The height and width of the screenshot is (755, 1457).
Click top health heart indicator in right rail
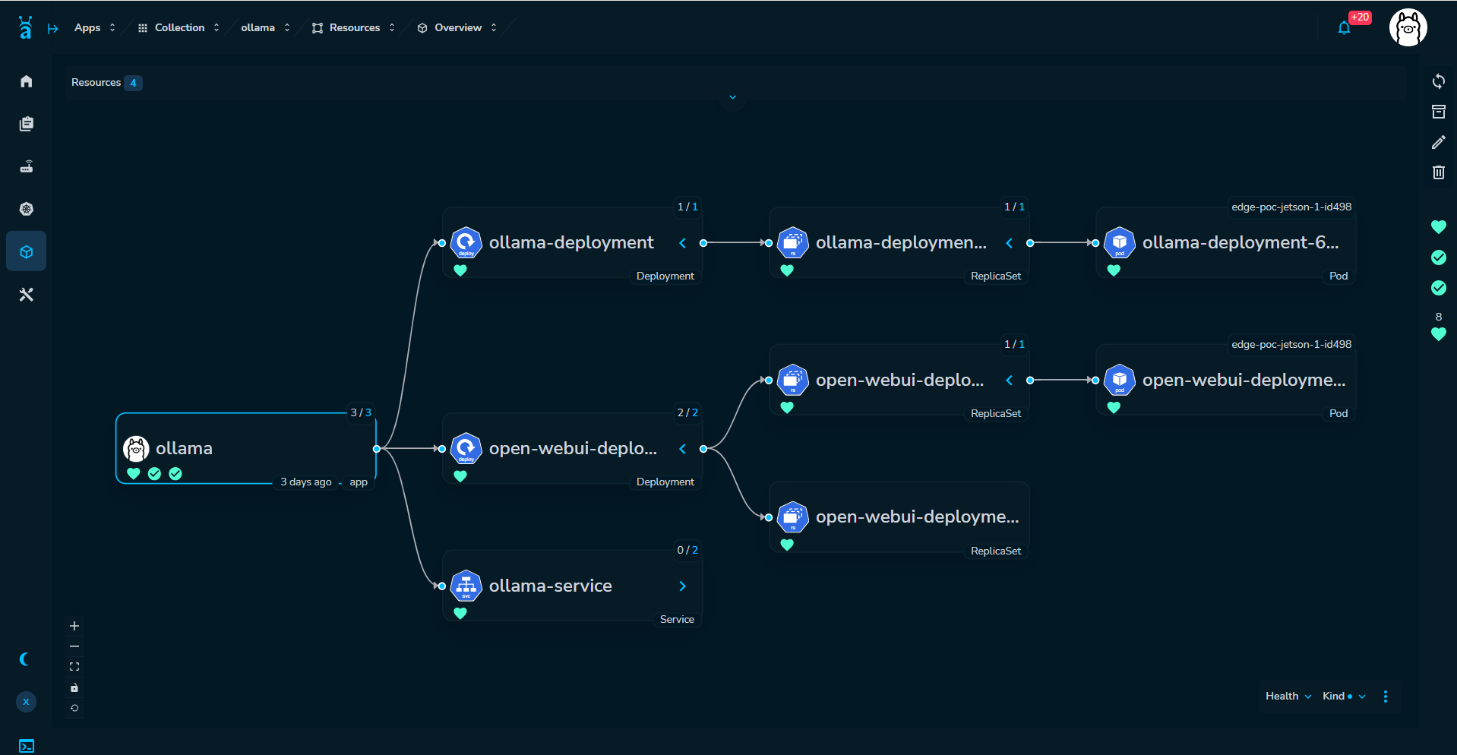1438,226
